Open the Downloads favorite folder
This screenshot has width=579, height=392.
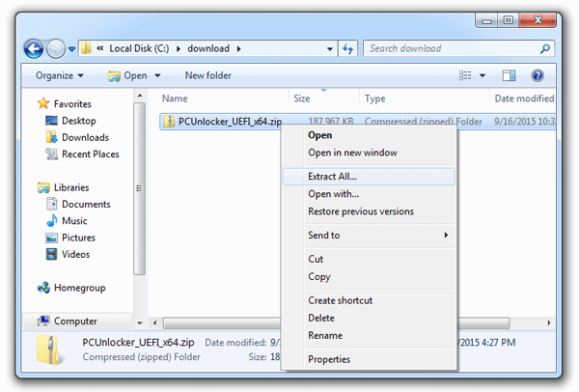[x=85, y=137]
